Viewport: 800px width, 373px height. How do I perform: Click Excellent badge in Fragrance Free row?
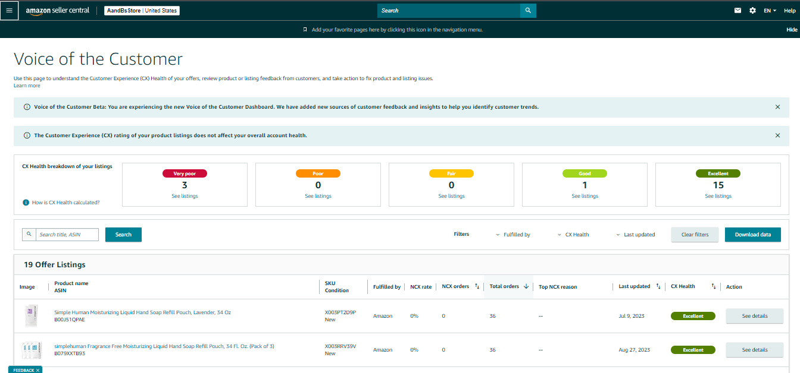coord(693,350)
